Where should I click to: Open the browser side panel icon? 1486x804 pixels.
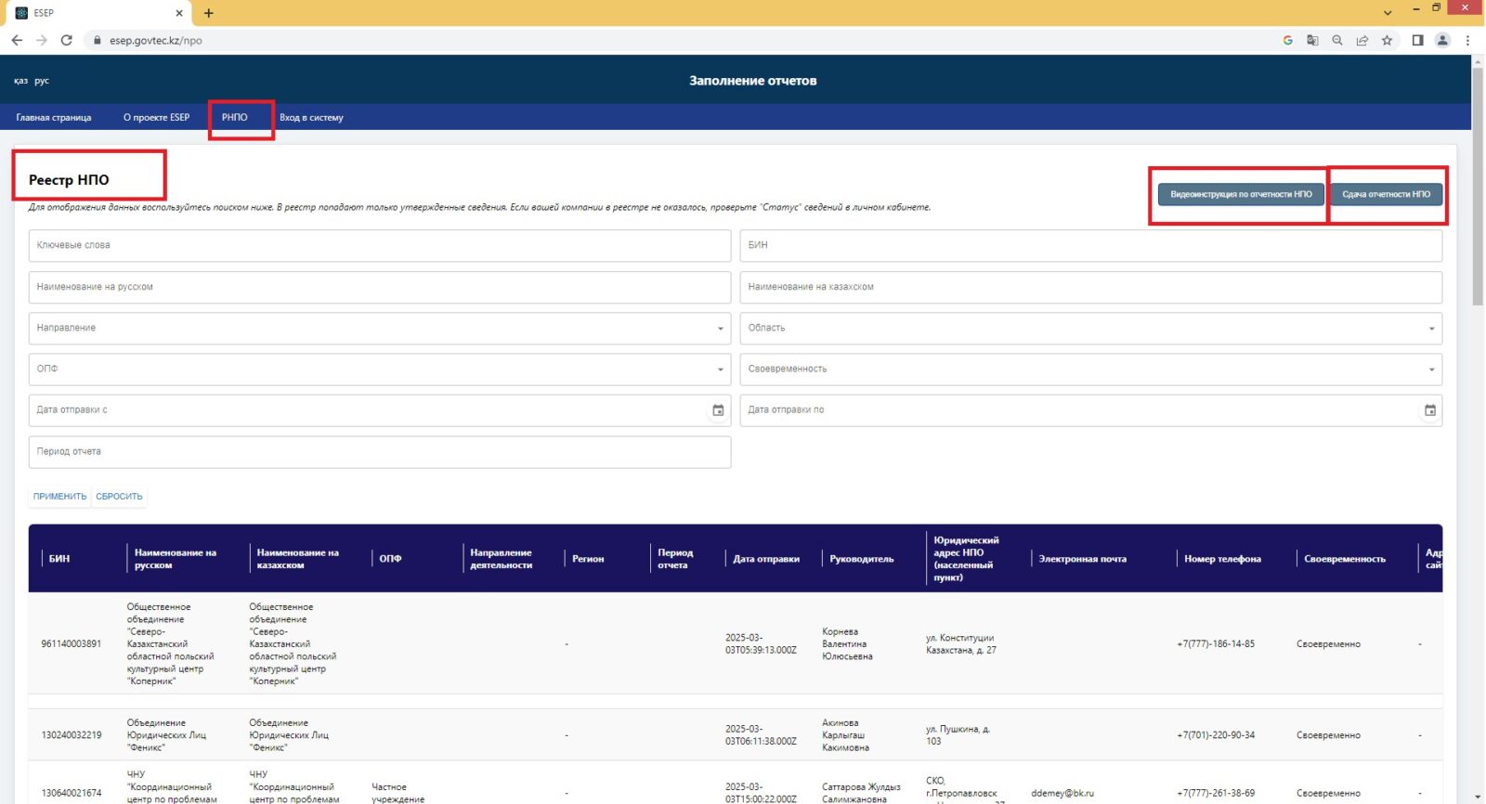1417,40
